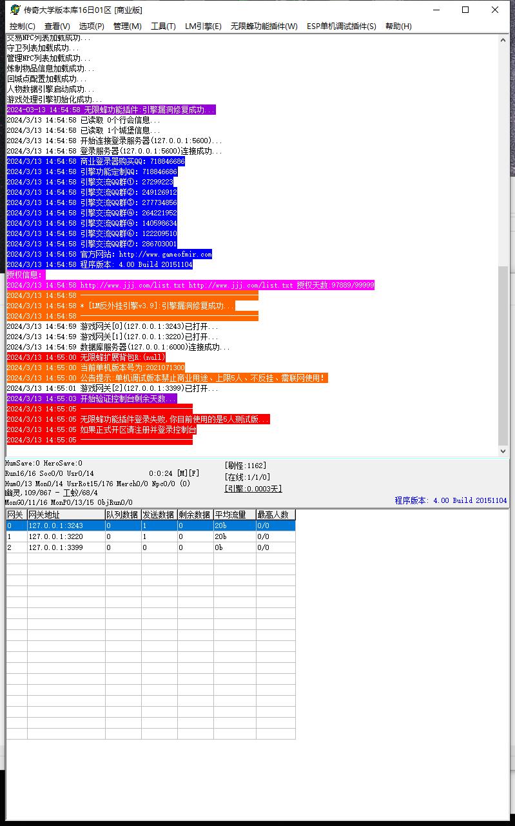
Task: Click the 引擎漏洞修复成功 purple log line
Action: [111, 110]
